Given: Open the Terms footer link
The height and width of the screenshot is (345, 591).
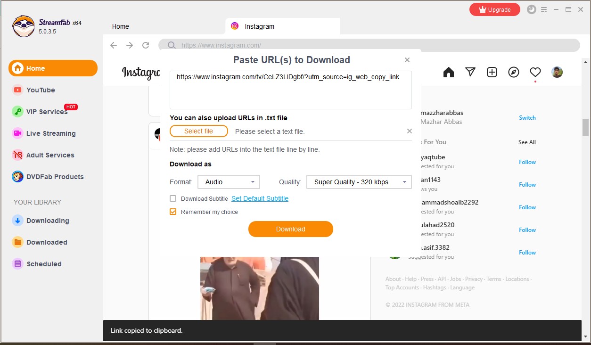Looking at the screenshot, I should click(494, 279).
